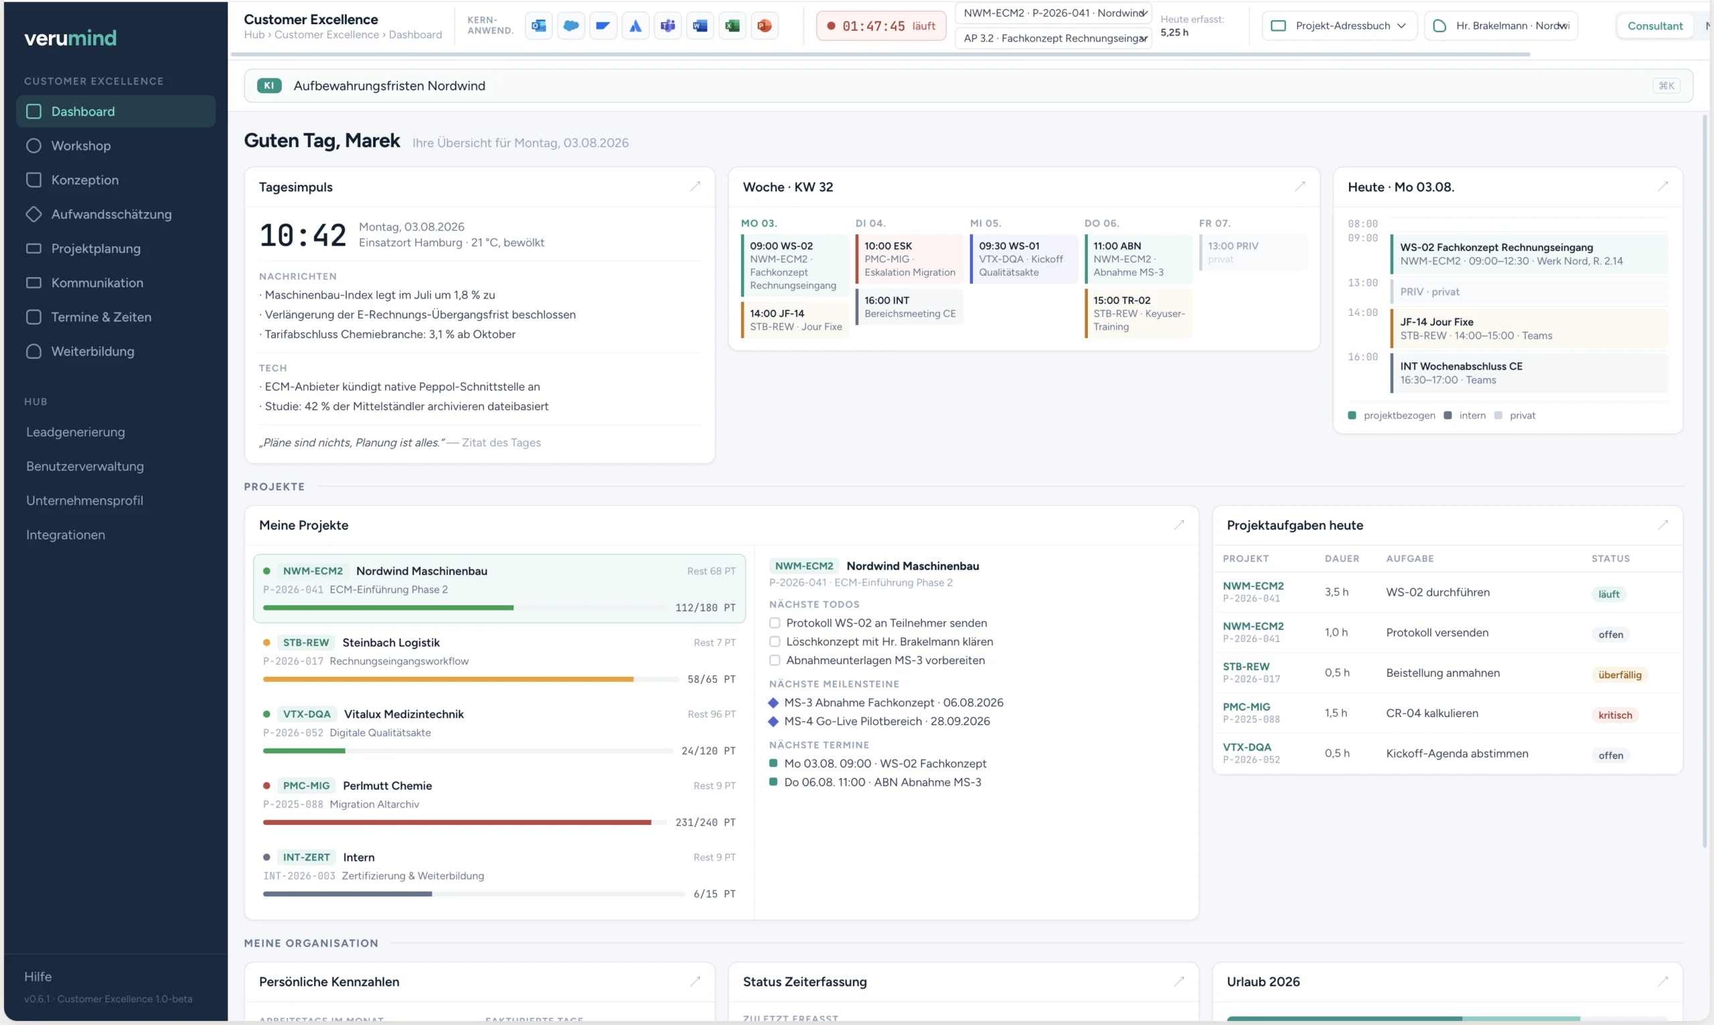The height and width of the screenshot is (1025, 1714).
Task: Check 'Löschkonzept mit Hr. Brakelmann klären' todo
Action: point(775,641)
